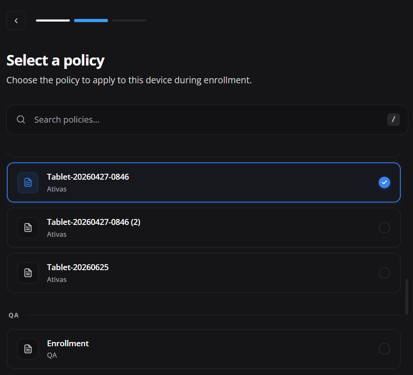Click QA label under Enrollment
Screen dimensions: 413x375
pyautogui.click(x=52, y=355)
